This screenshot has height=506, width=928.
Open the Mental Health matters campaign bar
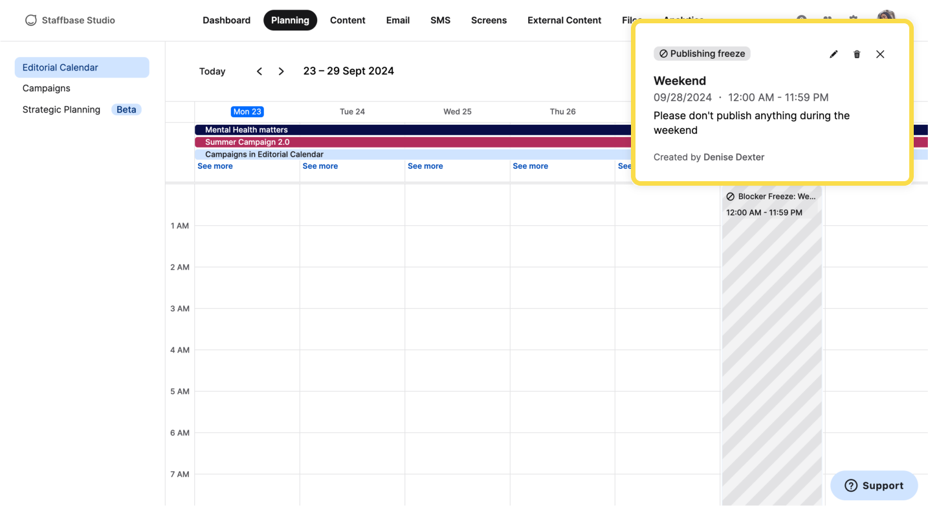click(x=413, y=130)
